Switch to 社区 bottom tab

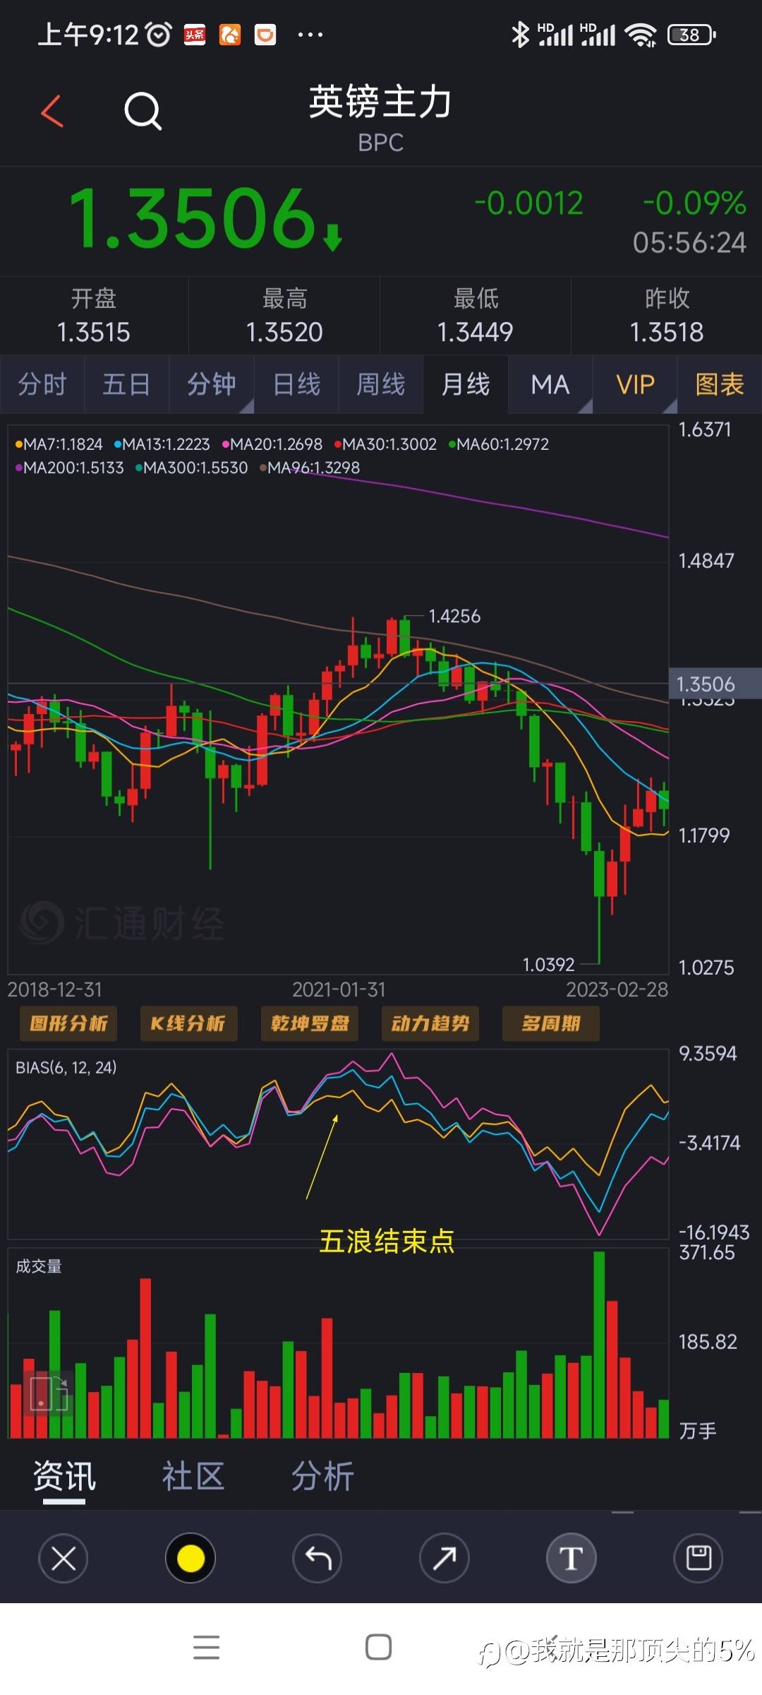tap(193, 1476)
